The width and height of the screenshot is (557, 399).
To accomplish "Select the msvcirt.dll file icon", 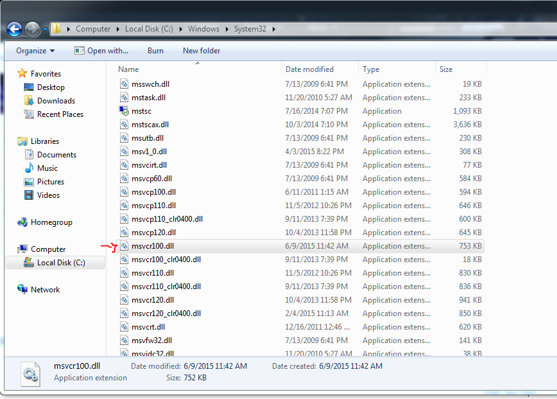I will 124,165.
